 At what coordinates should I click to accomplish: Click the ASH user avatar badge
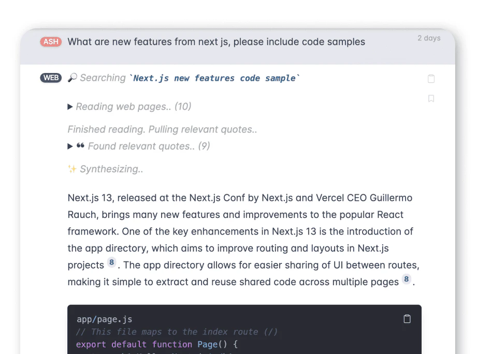pos(50,41)
